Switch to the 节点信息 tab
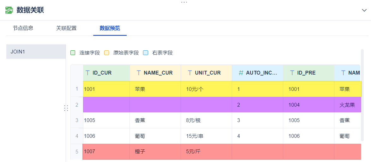The image size is (371, 162). click(x=23, y=28)
